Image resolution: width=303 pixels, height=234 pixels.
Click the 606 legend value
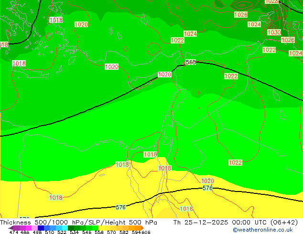click(145, 232)
